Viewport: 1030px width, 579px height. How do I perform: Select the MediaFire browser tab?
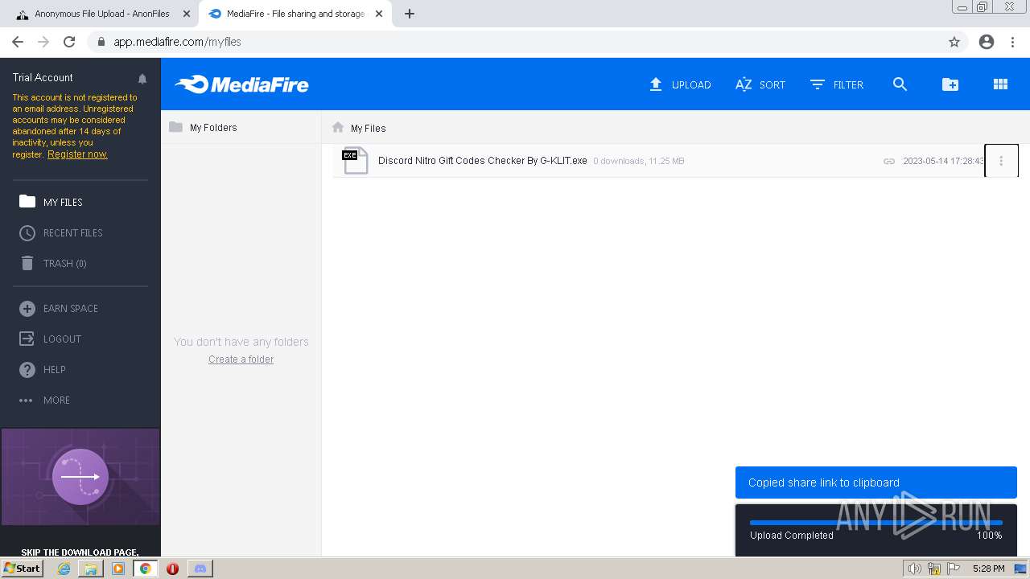pyautogui.click(x=295, y=14)
